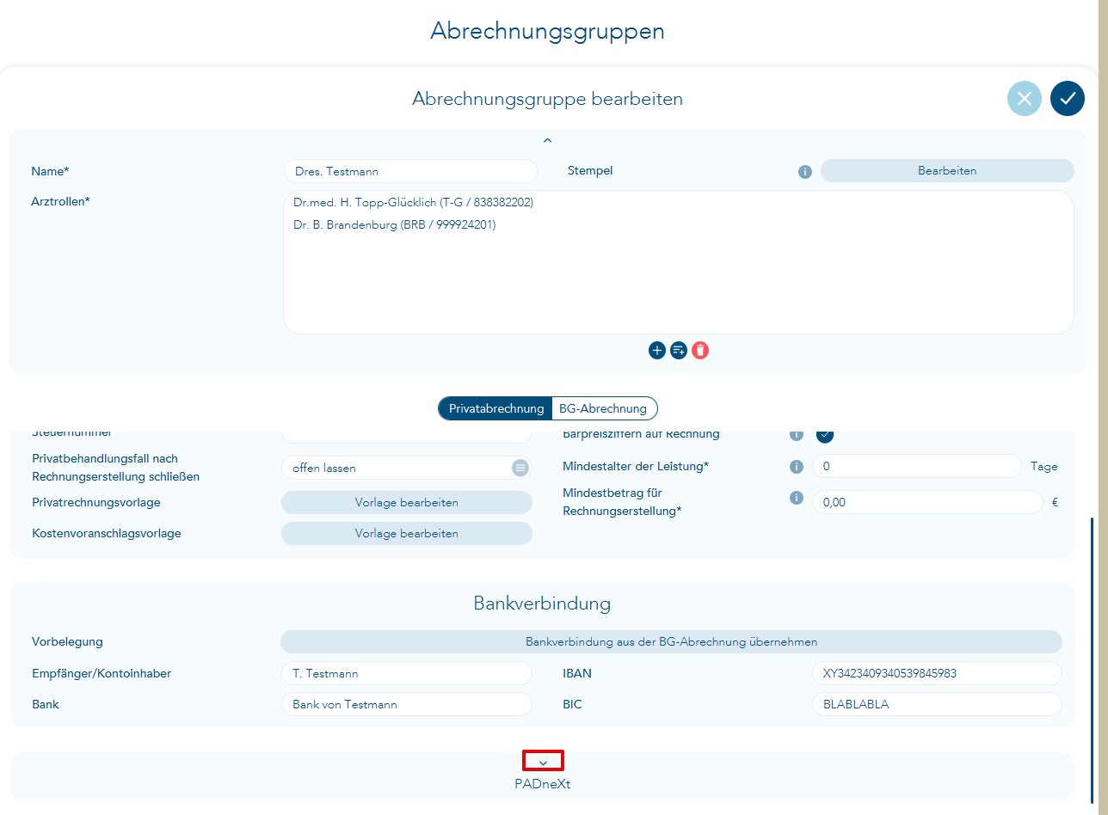Open info icon for Mindestalter der Leistung

(x=797, y=467)
